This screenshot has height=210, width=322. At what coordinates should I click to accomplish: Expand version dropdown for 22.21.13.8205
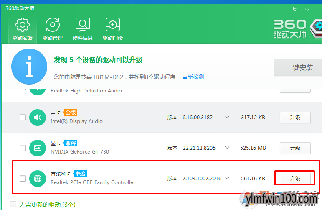[227, 148]
